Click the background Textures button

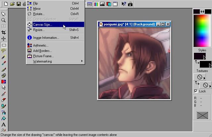[205, 85]
